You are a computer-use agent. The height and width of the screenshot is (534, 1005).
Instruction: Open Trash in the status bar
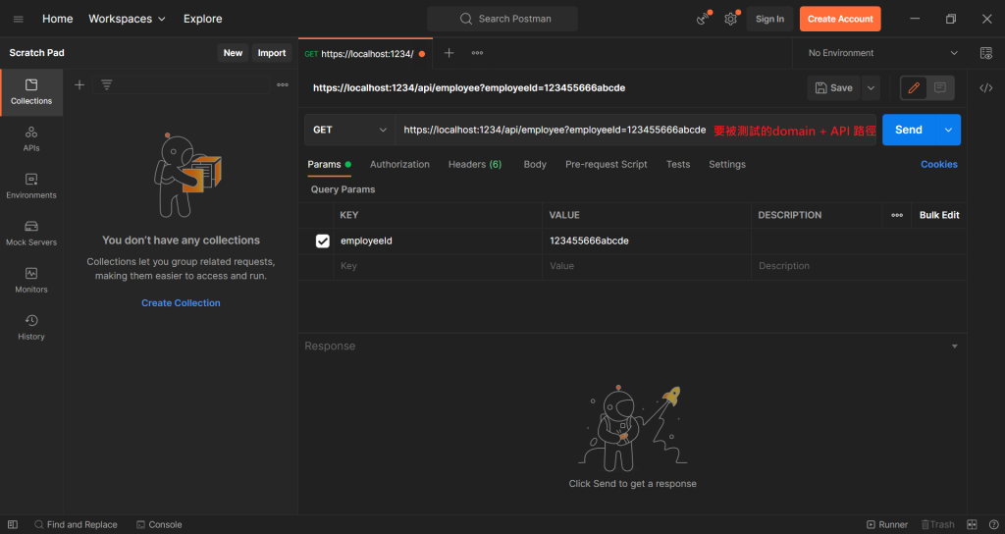point(937,524)
